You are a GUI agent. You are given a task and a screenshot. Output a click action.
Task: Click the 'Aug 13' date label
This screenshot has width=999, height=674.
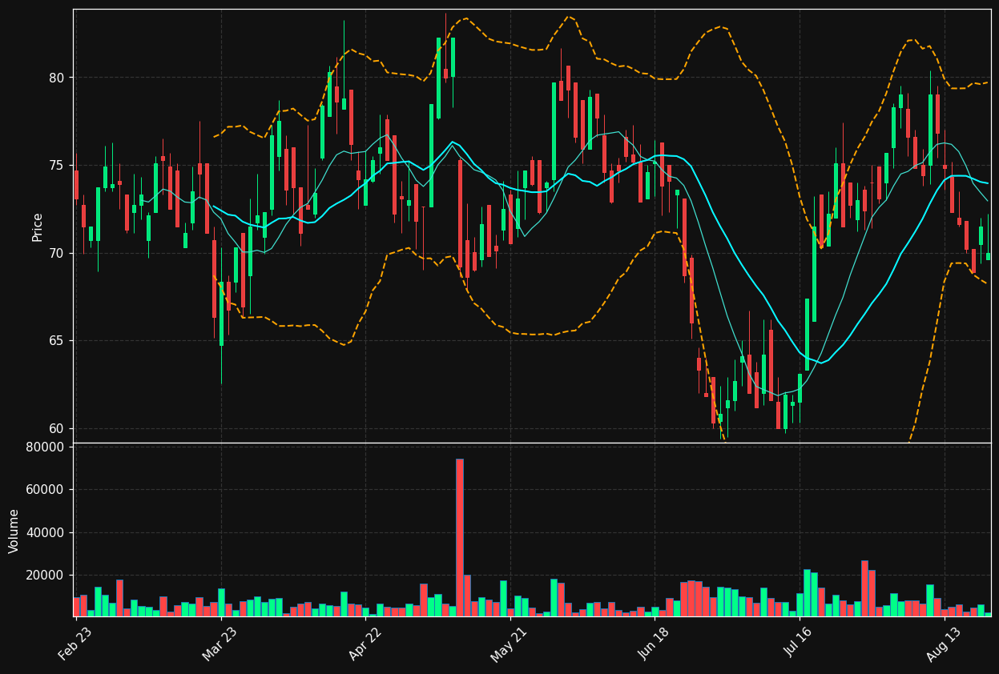(943, 646)
